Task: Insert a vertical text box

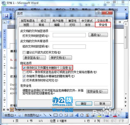Action: click(71, 115)
